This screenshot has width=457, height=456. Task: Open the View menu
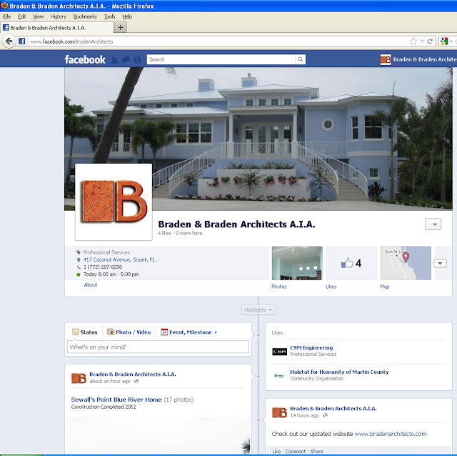tap(38, 16)
